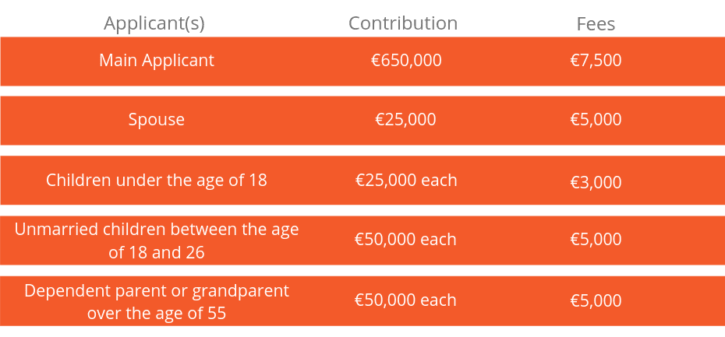Viewport: 725px width, 337px height.
Task: Click the €7,500 fee value
Action: pyautogui.click(x=596, y=61)
